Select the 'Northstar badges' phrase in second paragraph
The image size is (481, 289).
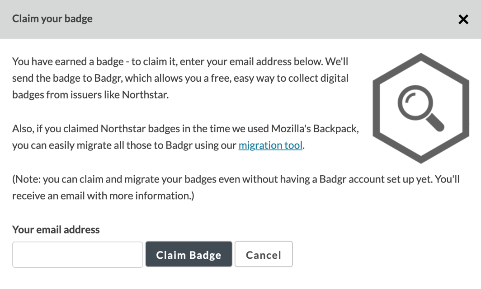tap(140, 128)
